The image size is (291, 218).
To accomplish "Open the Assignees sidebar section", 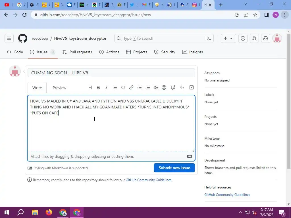I will coord(212,73).
